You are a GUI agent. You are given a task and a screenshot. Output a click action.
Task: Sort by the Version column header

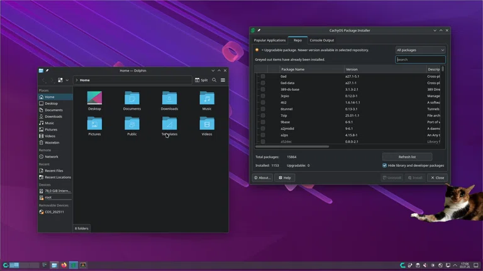coord(385,70)
